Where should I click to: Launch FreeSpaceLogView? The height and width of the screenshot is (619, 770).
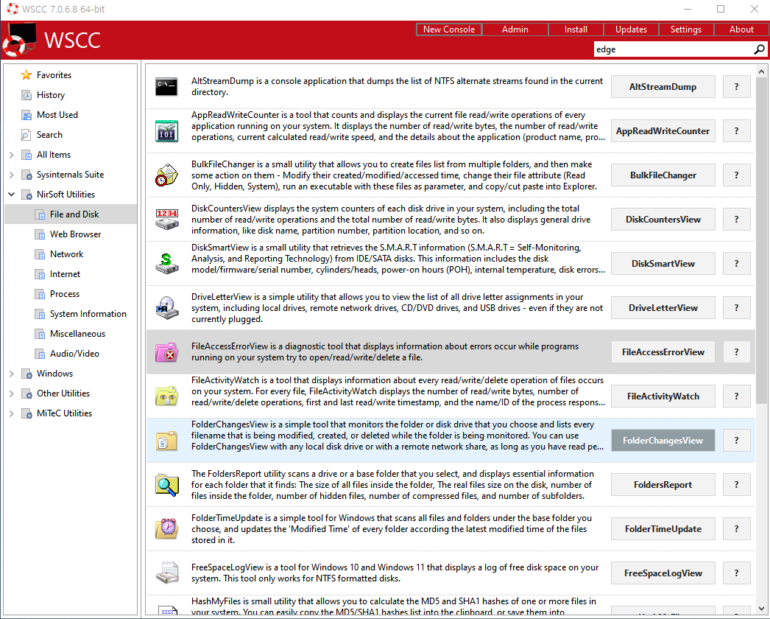coord(663,573)
